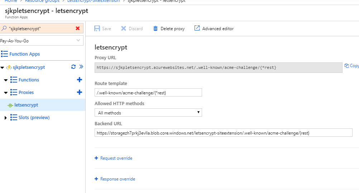Add a new function with plus icon
Viewport: 359px width, 193px height.
tap(80, 80)
